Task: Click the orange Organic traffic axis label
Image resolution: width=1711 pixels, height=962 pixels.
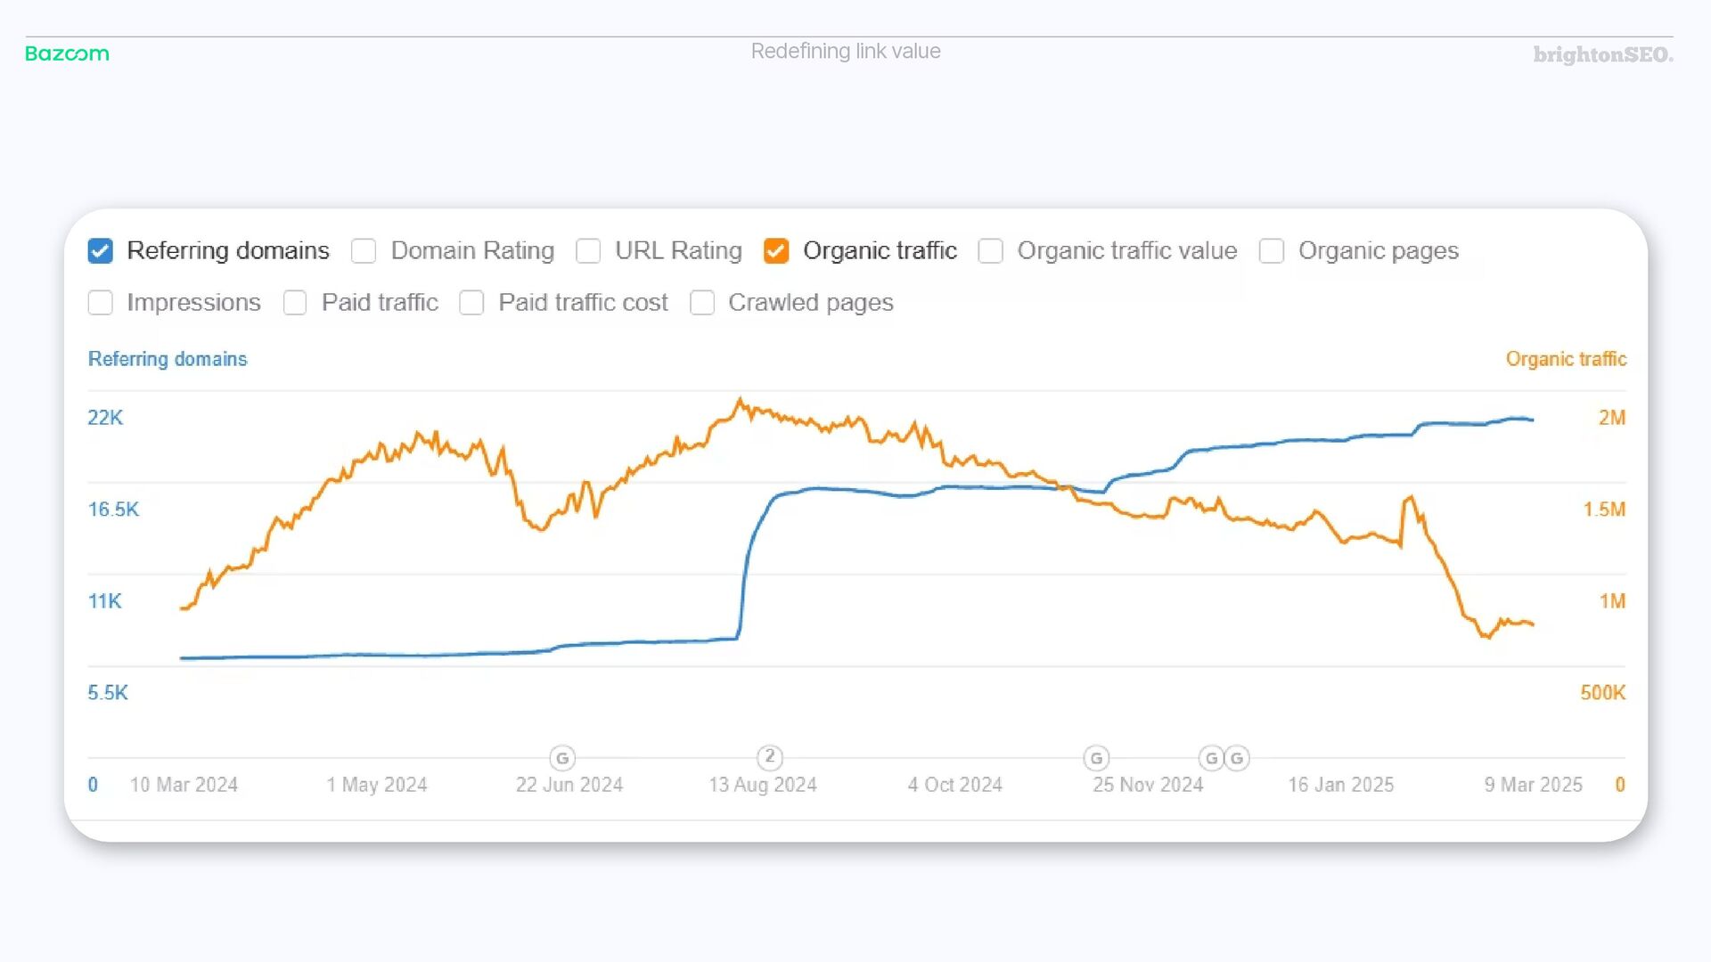Action: pos(1566,359)
